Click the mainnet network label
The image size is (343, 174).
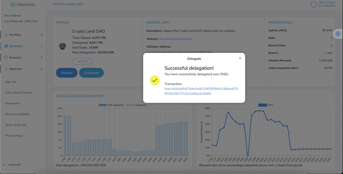click(14, 165)
